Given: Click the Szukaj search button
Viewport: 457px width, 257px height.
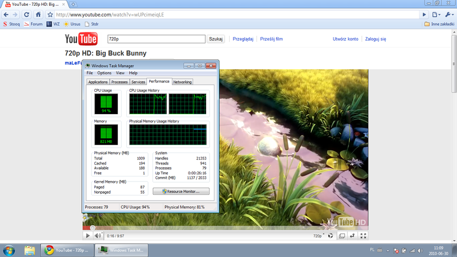Looking at the screenshot, I should click(216, 39).
